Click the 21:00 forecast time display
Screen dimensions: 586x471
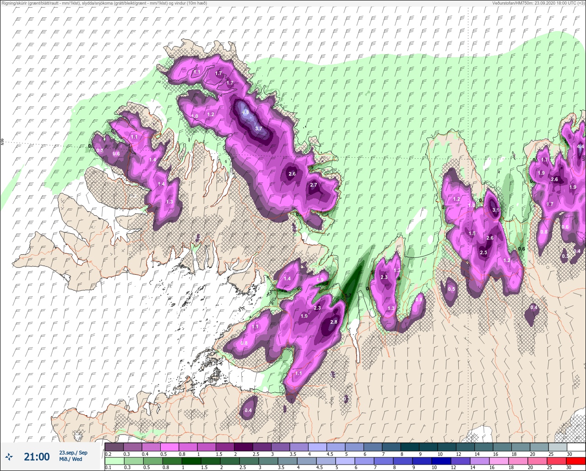tap(37, 456)
